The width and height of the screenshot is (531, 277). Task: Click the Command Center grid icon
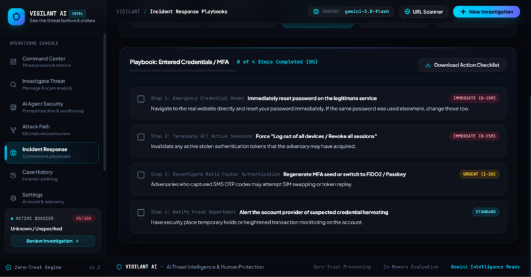[13, 62]
